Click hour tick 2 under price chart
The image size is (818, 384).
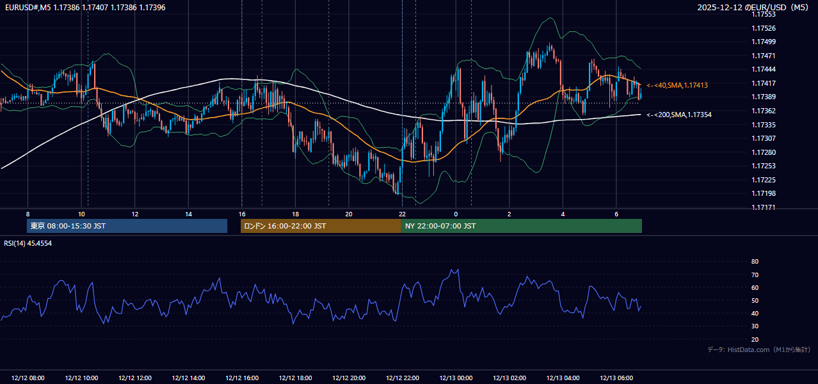click(x=509, y=214)
